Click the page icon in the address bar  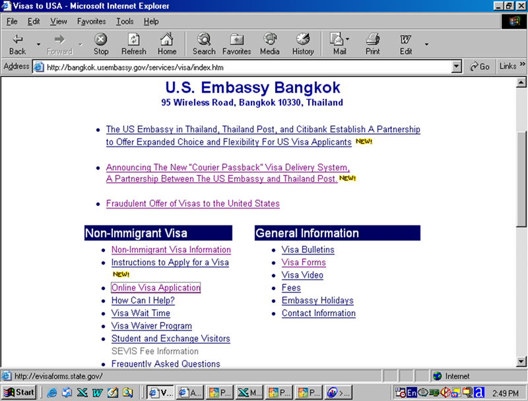point(39,67)
